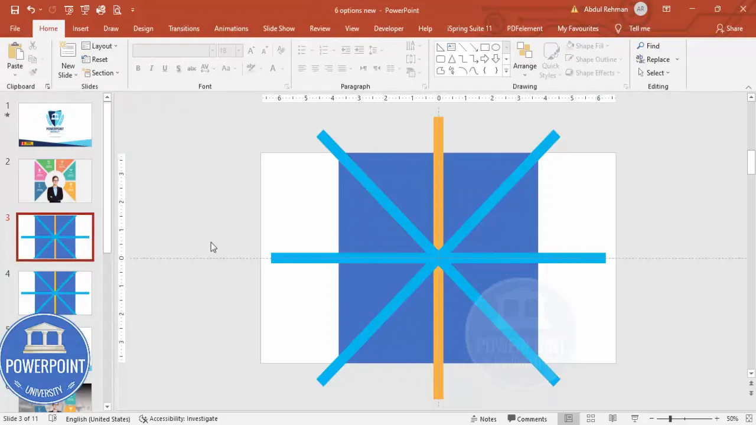756x425 pixels.
Task: Switch to Slide Sorter view icon
Action: point(591,419)
